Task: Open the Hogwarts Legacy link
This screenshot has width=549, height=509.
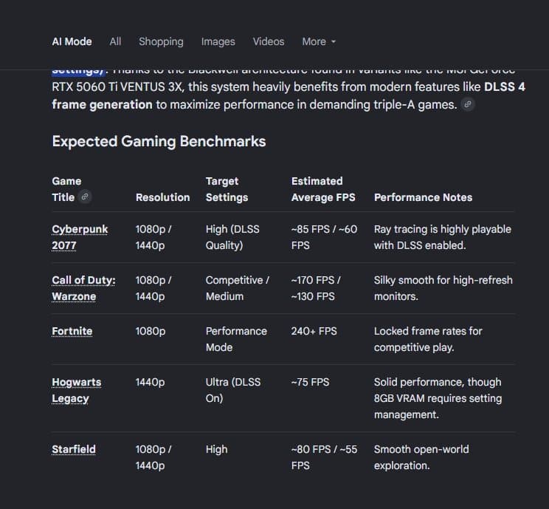Action: pos(76,390)
